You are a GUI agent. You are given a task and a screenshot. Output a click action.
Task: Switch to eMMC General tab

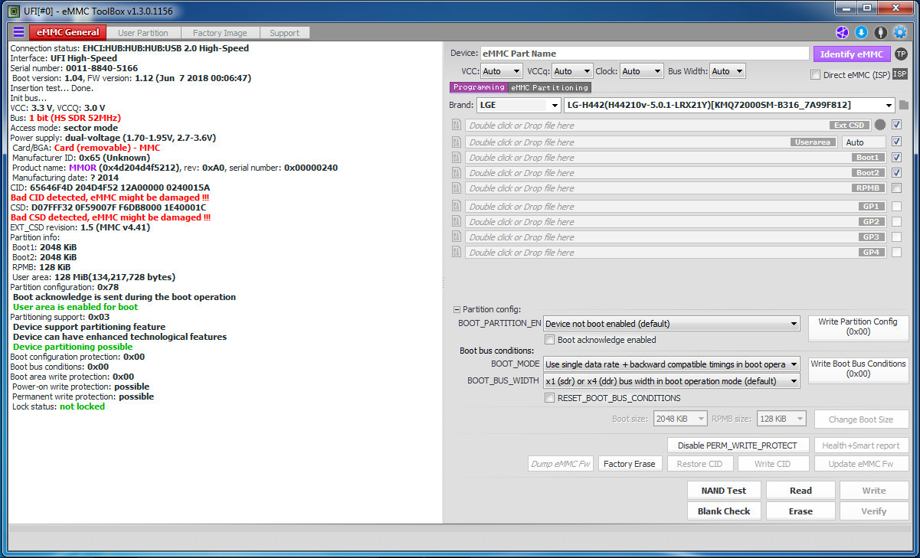(66, 32)
